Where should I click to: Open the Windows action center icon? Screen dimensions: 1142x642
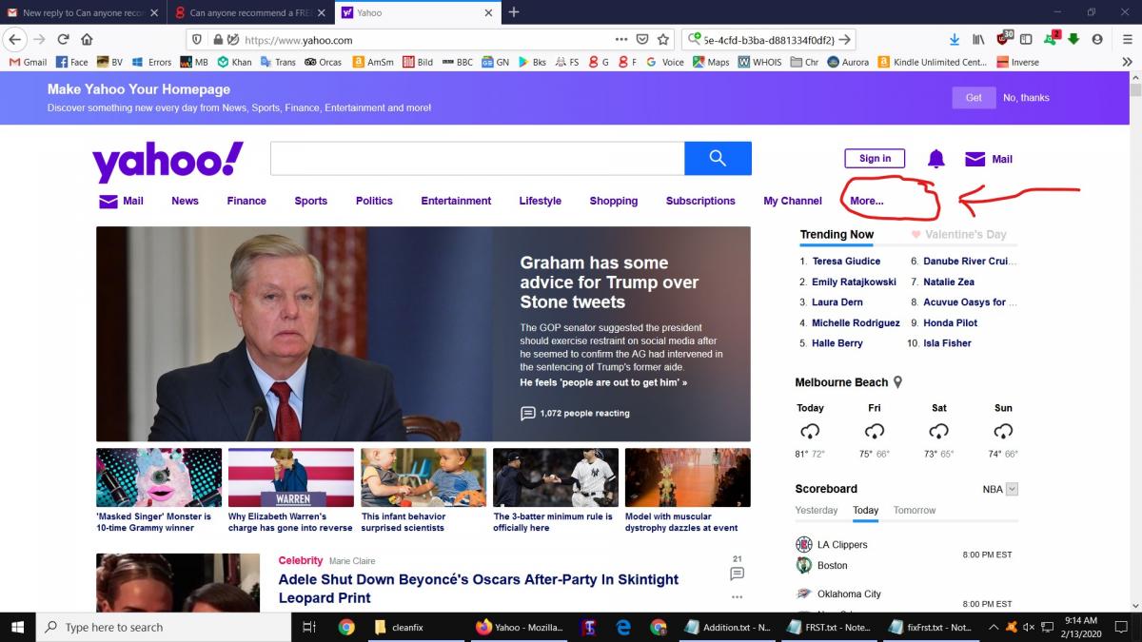click(x=1123, y=627)
